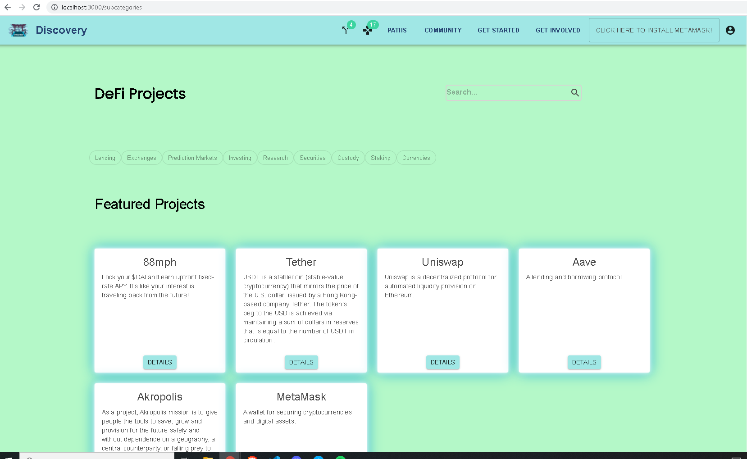Click the install MetaMask button
The width and height of the screenshot is (747, 459).
tap(654, 30)
